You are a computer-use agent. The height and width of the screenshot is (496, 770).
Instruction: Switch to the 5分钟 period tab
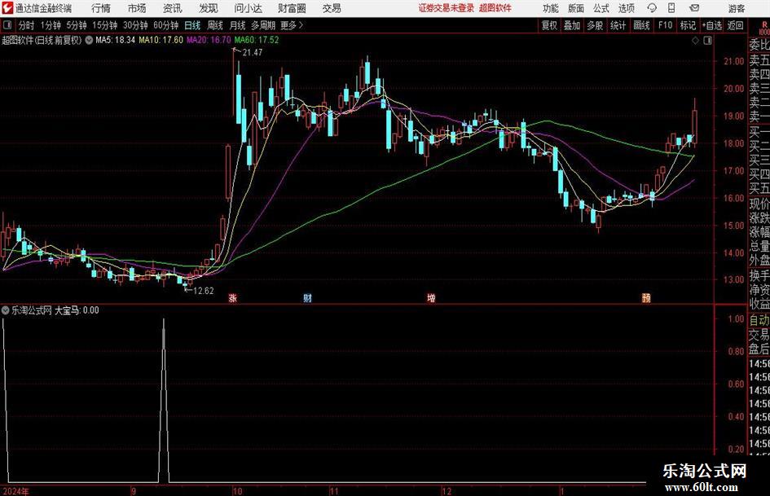point(77,25)
